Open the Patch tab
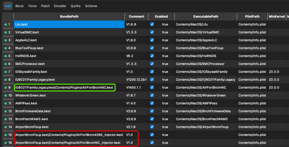This screenshot has height=147, width=289. pyautogui.click(x=46, y=6)
